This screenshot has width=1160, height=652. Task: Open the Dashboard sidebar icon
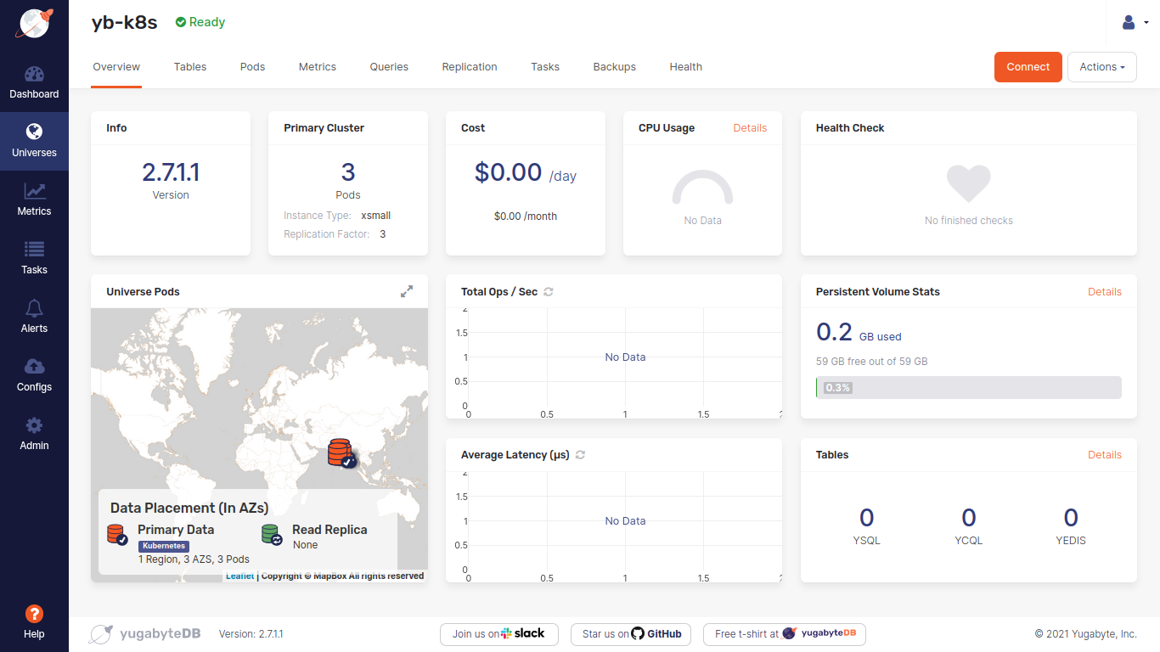click(x=34, y=75)
